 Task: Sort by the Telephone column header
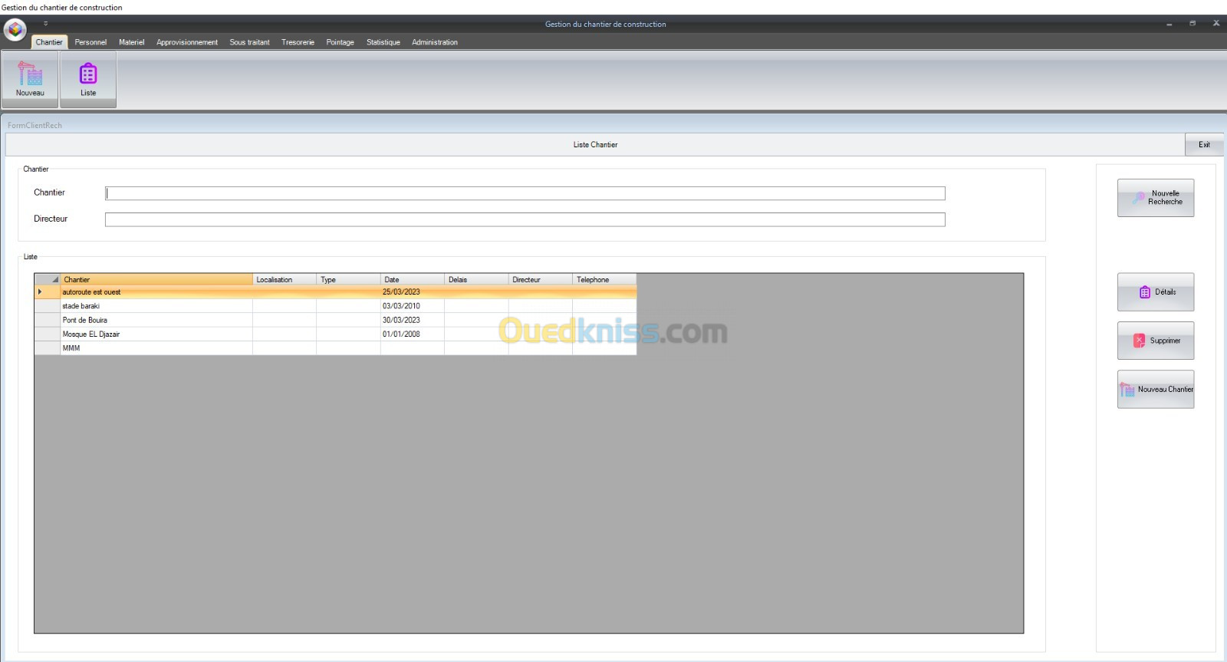(604, 279)
